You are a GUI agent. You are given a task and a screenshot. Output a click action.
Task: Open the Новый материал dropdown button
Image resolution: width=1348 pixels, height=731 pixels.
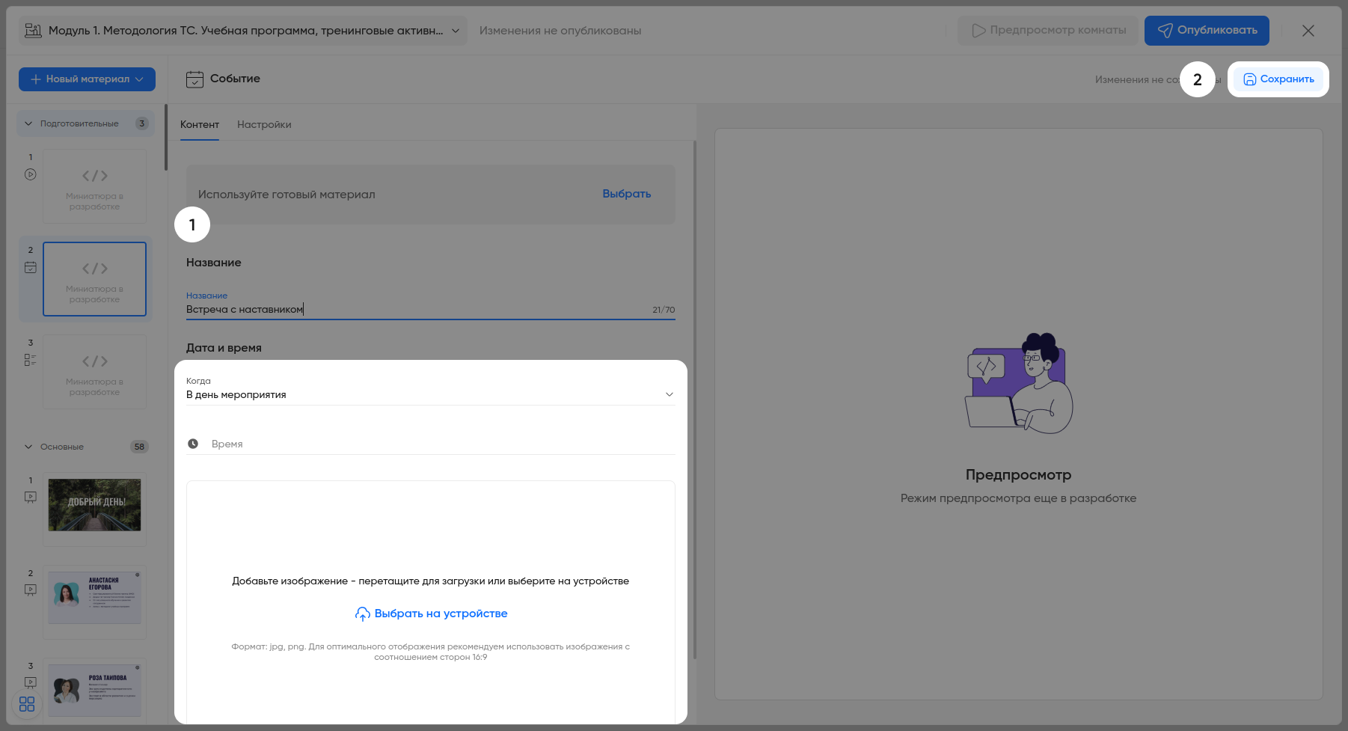(87, 79)
